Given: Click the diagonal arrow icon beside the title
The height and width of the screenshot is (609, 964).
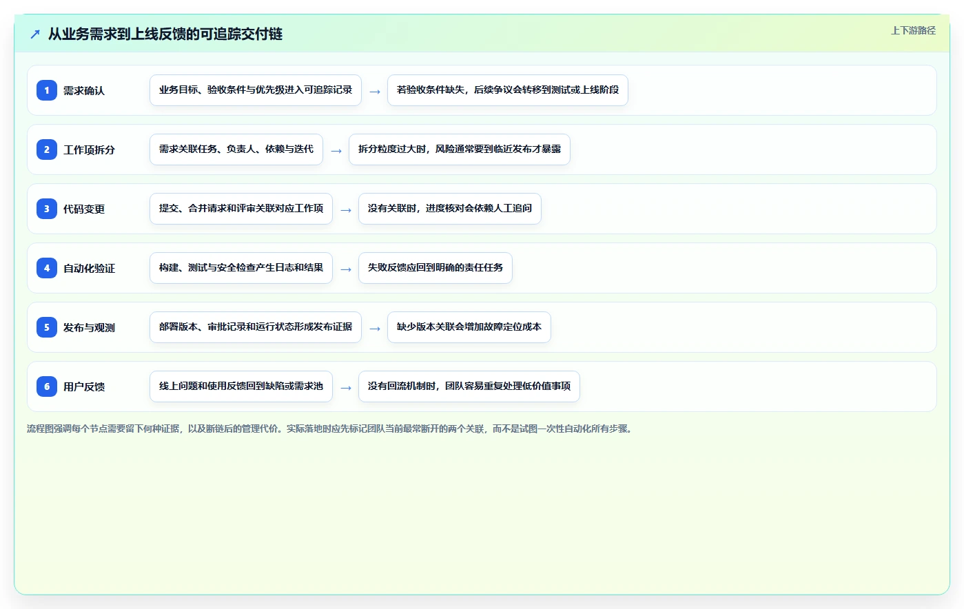Looking at the screenshot, I should [35, 34].
